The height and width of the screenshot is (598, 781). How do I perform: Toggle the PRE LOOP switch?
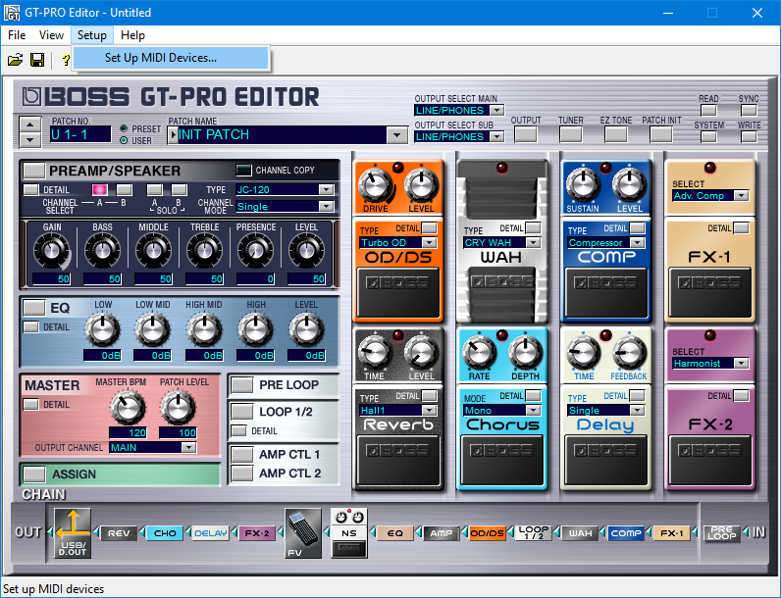click(242, 384)
